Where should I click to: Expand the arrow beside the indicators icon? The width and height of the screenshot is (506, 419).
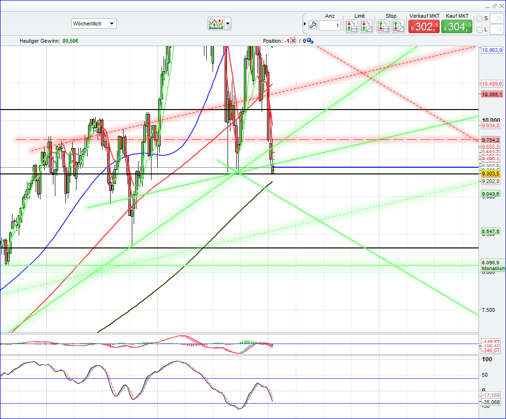click(x=228, y=24)
